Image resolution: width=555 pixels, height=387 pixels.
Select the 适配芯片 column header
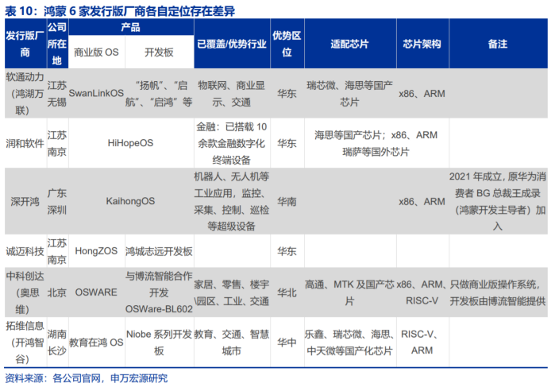350,44
